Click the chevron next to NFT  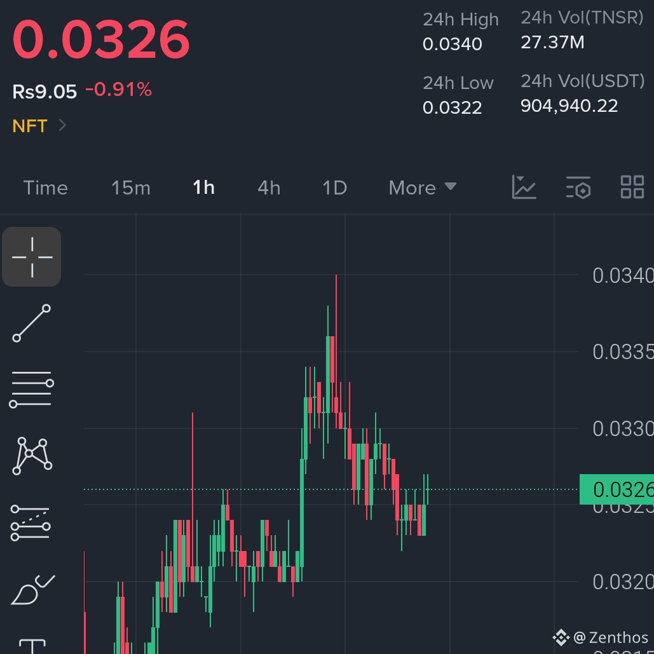[62, 125]
